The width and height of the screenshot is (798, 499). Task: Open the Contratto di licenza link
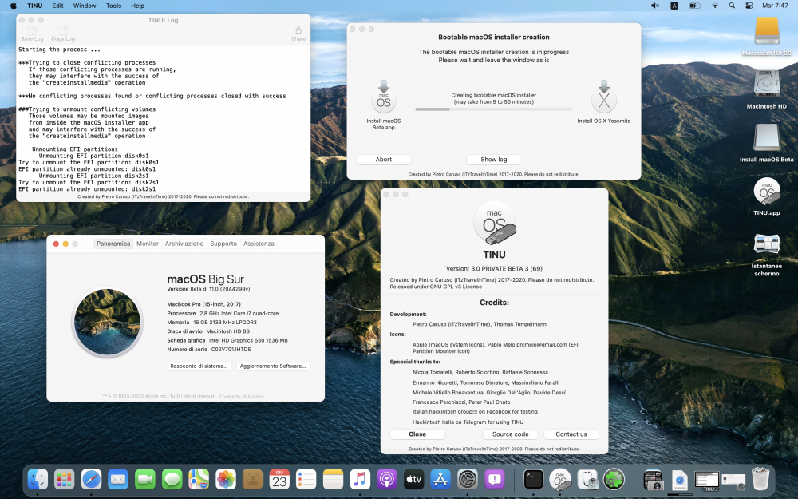point(241,396)
